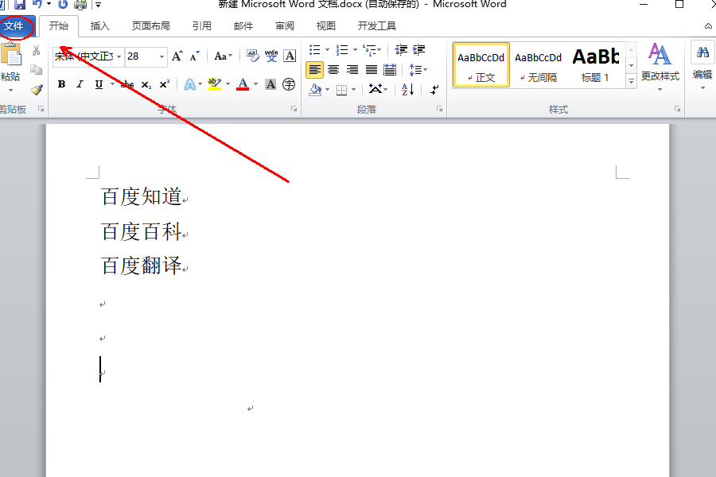The width and height of the screenshot is (716, 477).
Task: Toggle Strikethrough formatting
Action: point(127,84)
